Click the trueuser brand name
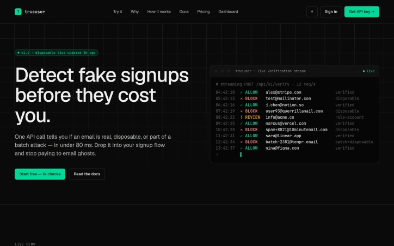 (x=35, y=11)
